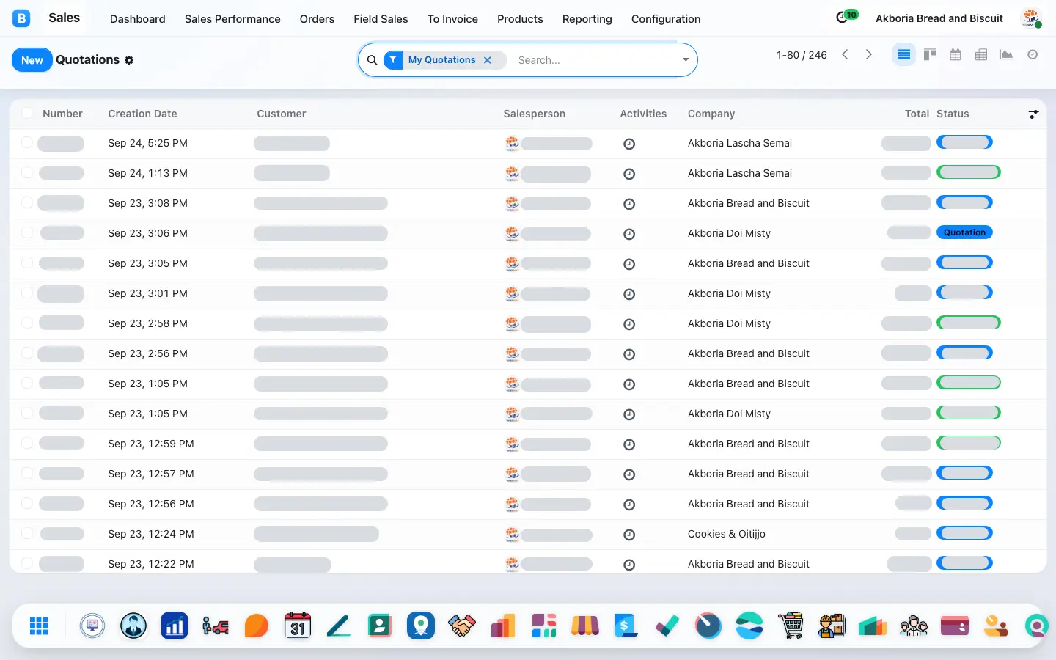Image resolution: width=1056 pixels, height=660 pixels.
Task: Open the blue bar chart app in the dock
Action: 175,626
